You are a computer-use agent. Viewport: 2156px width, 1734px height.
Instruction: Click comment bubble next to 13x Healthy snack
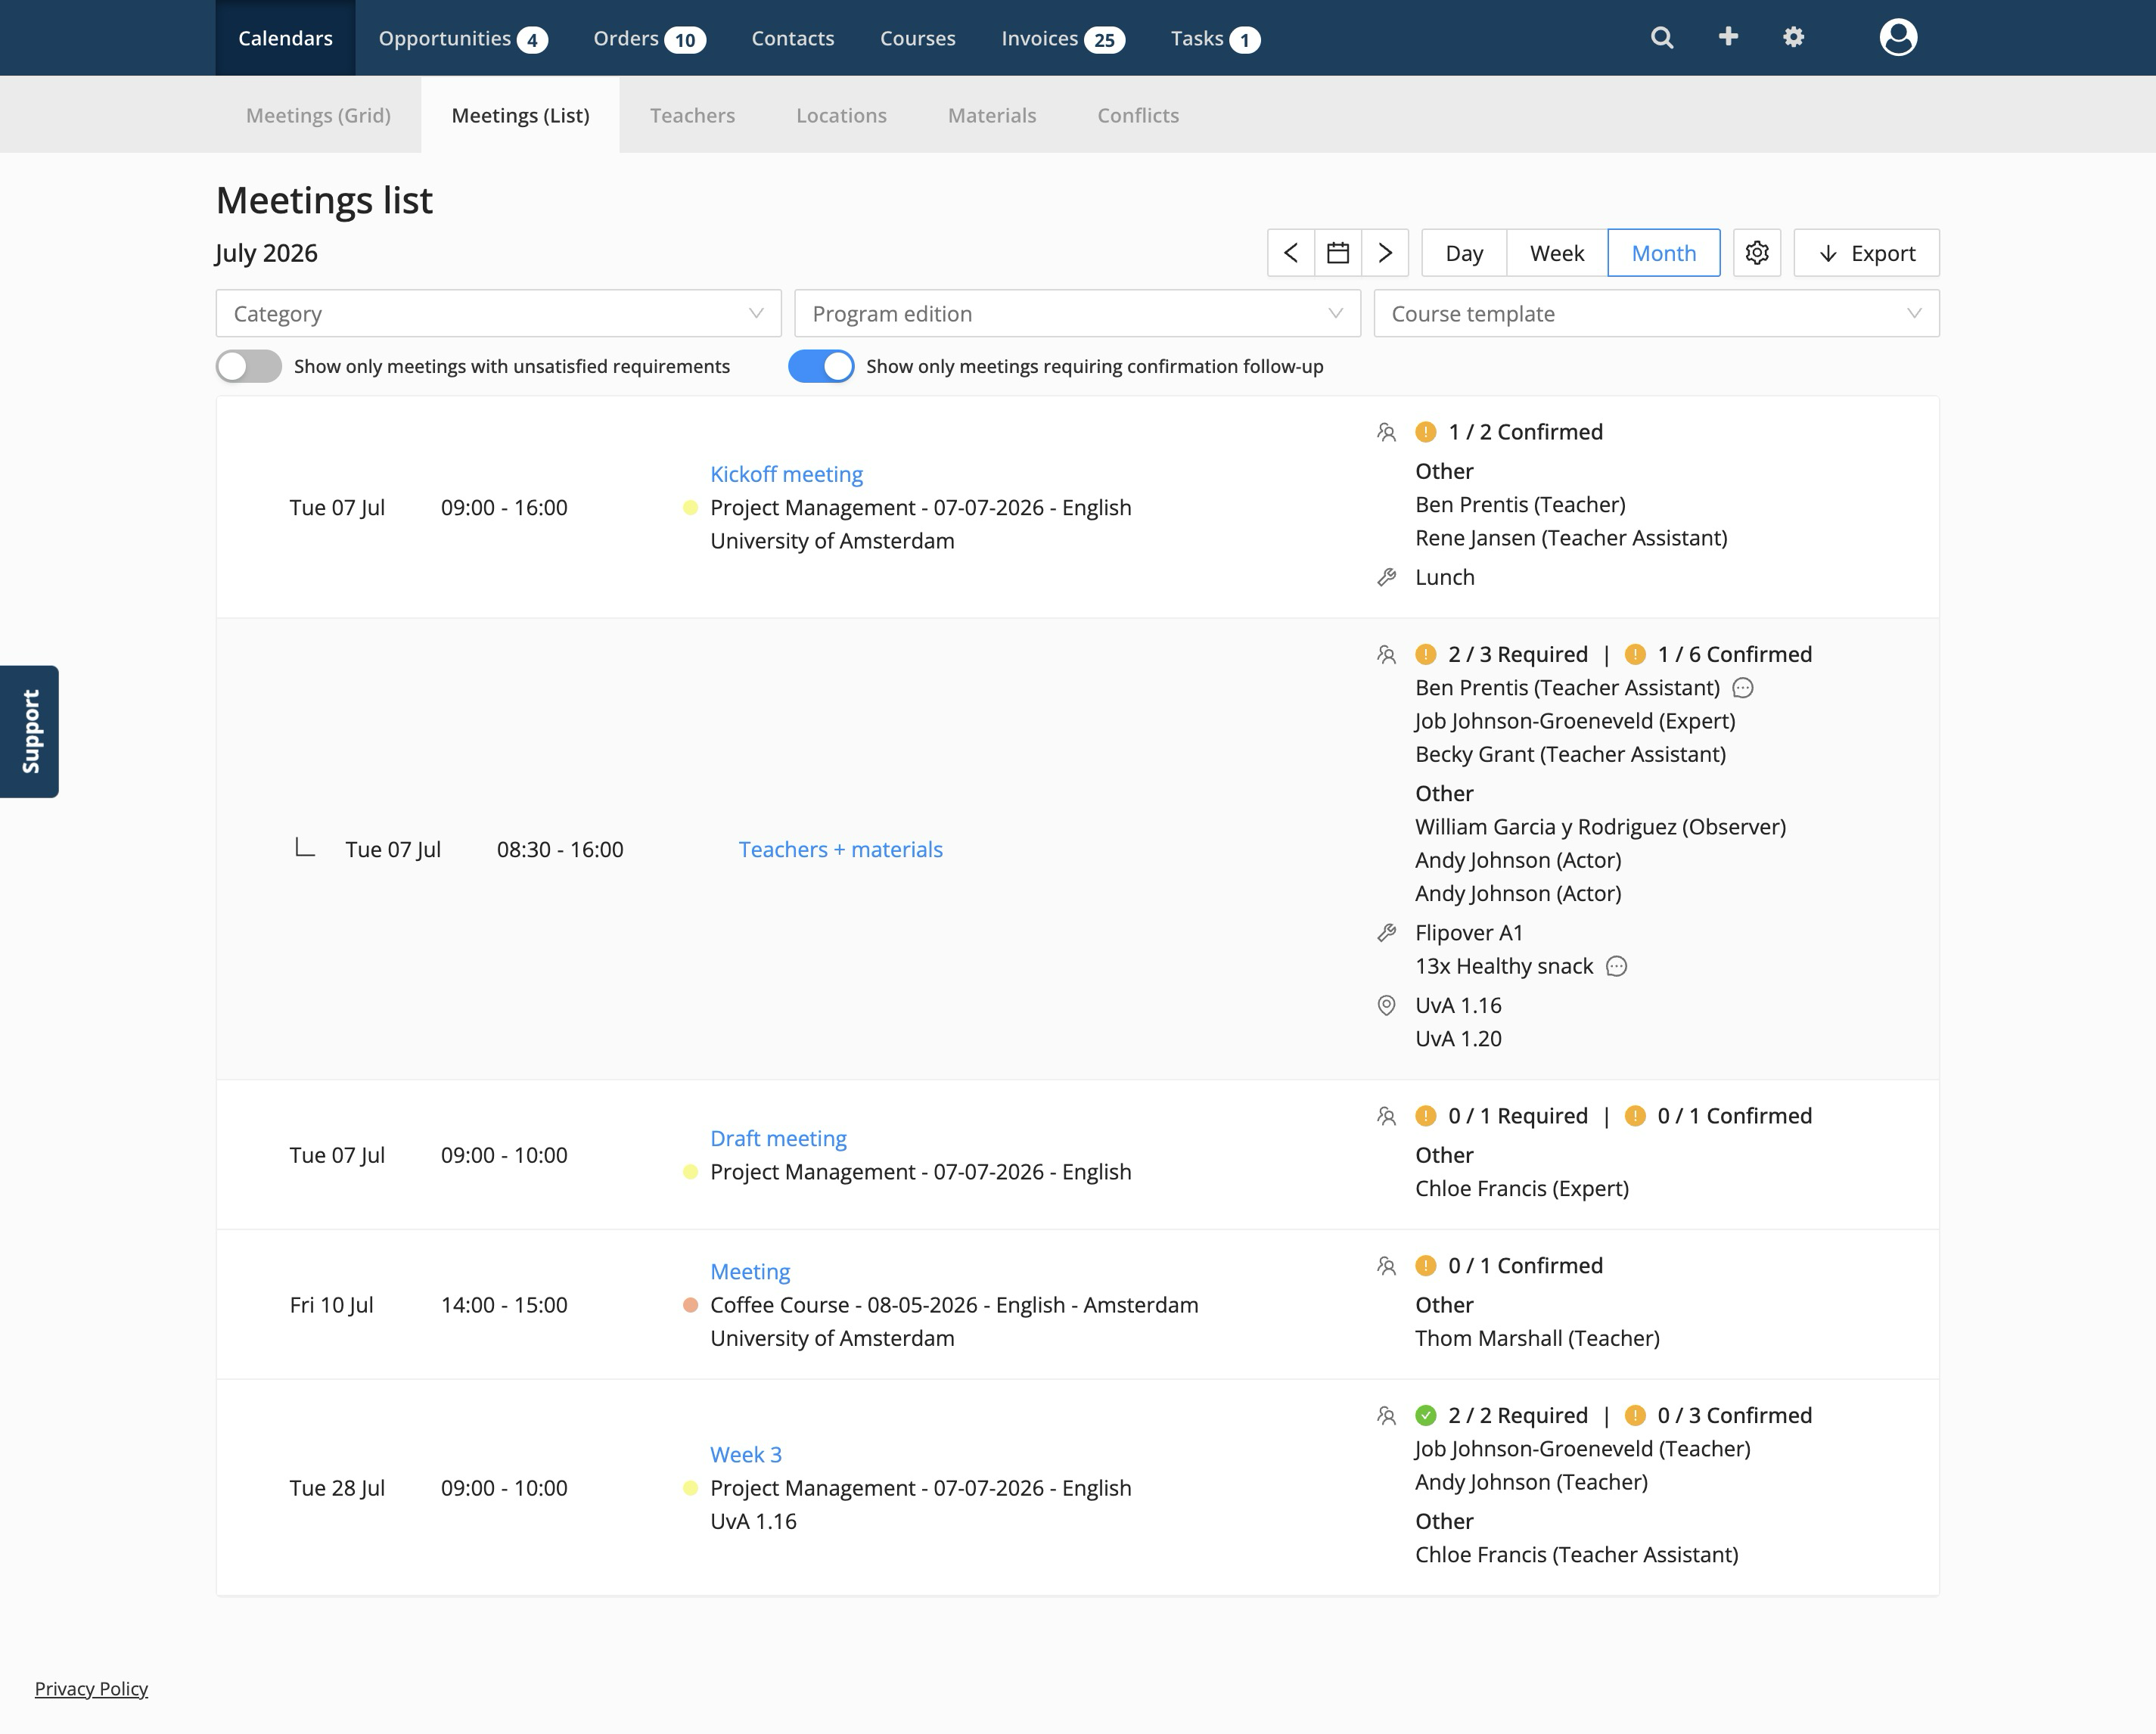[x=1617, y=966]
